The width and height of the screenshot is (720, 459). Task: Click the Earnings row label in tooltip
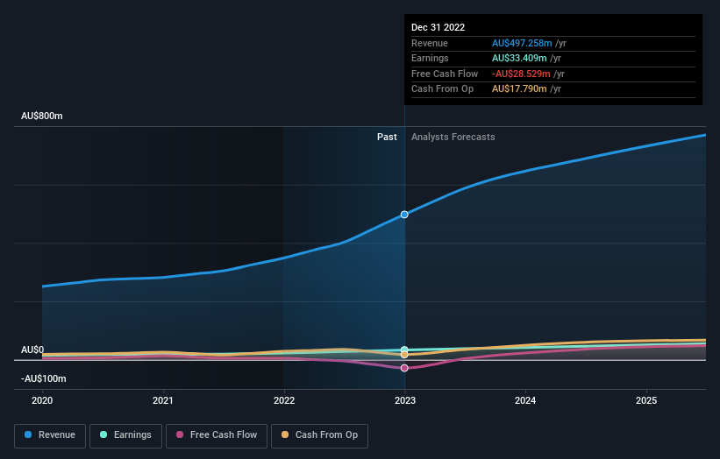[431, 58]
